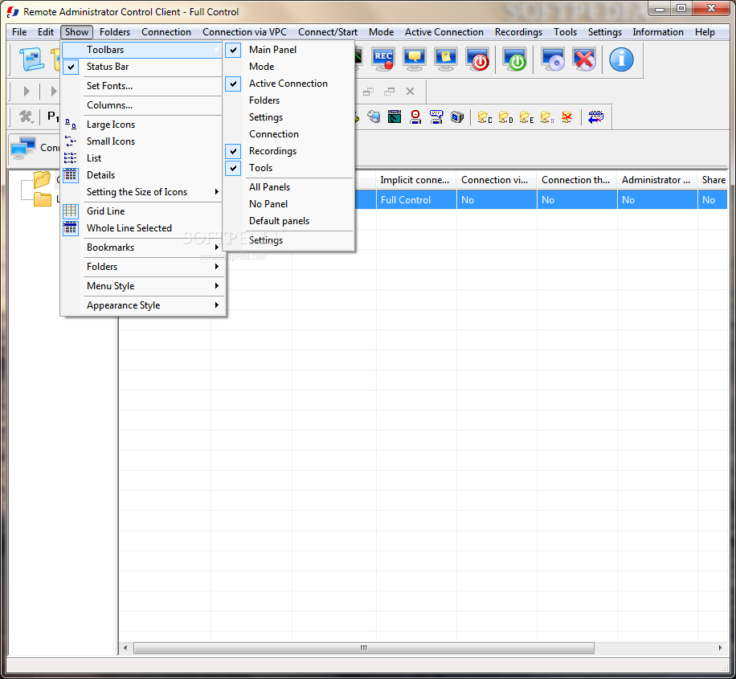Viewport: 736px width, 679px height.
Task: Open the Connect/Start menu
Action: point(328,32)
